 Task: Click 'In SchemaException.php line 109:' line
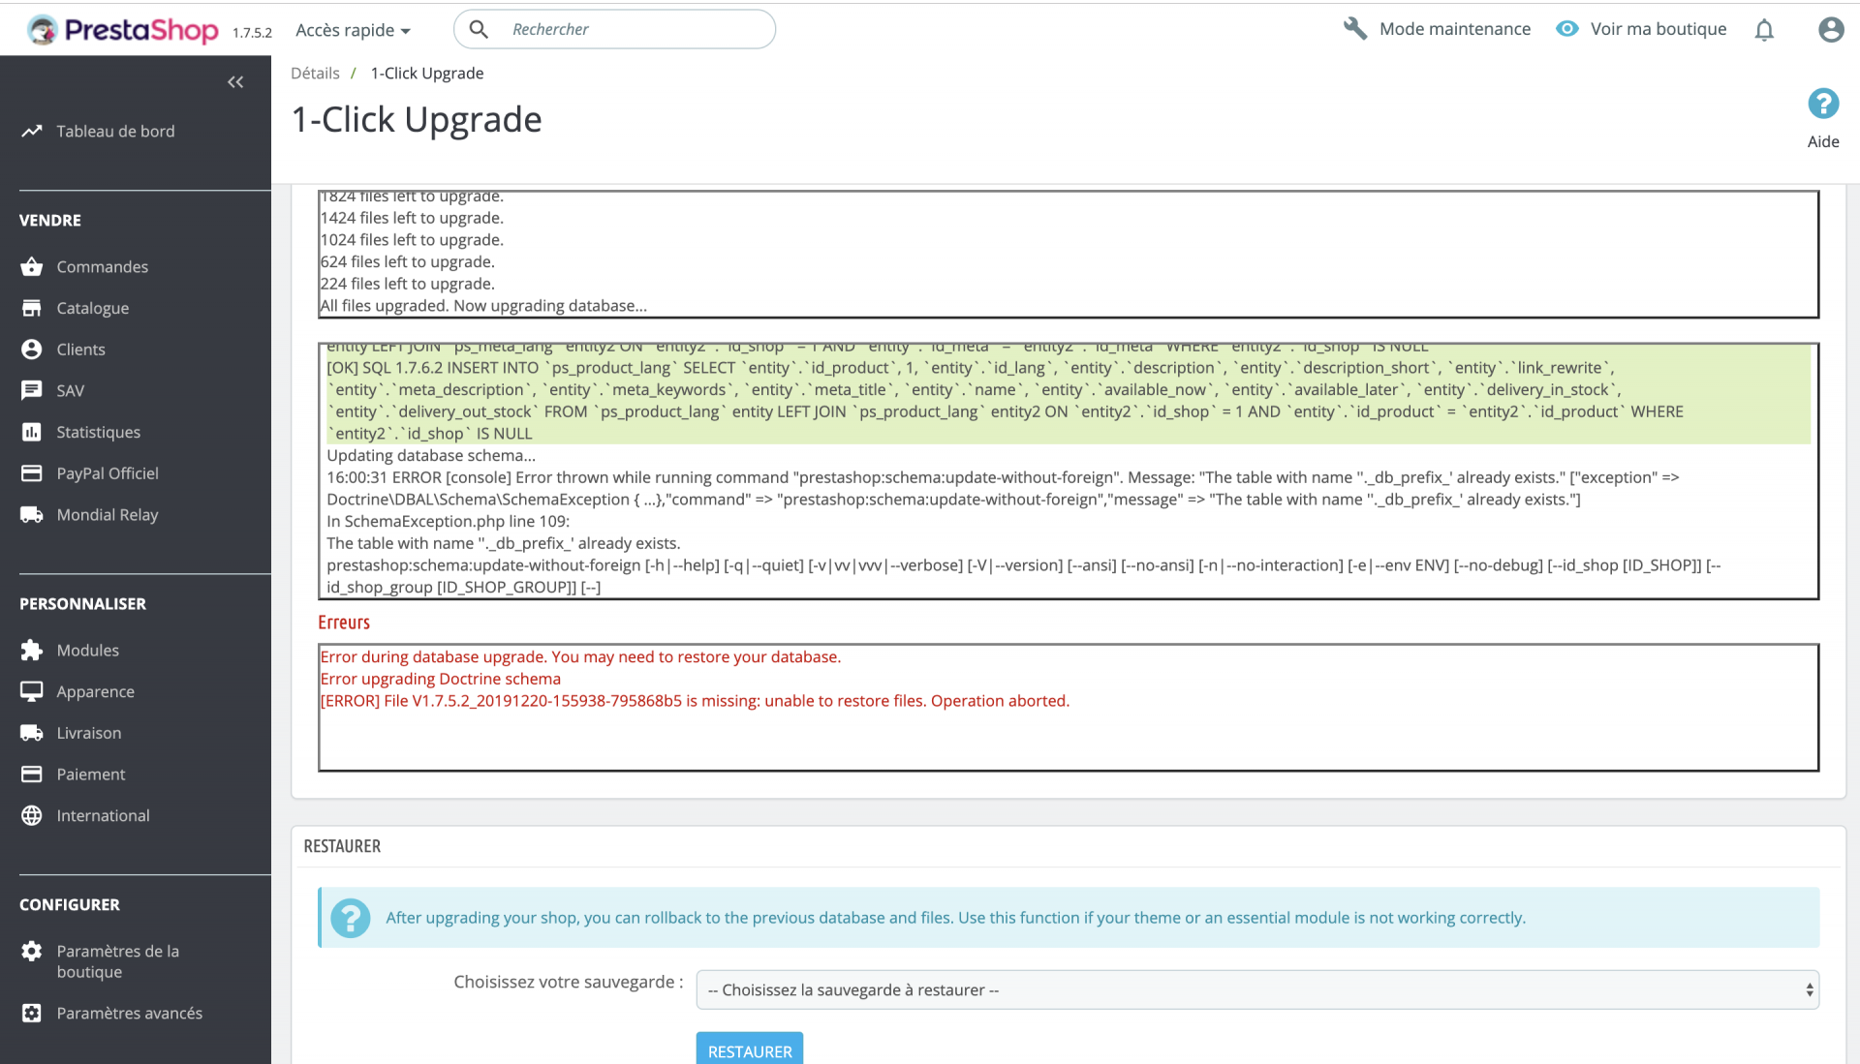click(448, 521)
